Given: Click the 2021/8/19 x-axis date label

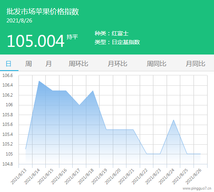Looking at the screenshot, I should (99, 176).
